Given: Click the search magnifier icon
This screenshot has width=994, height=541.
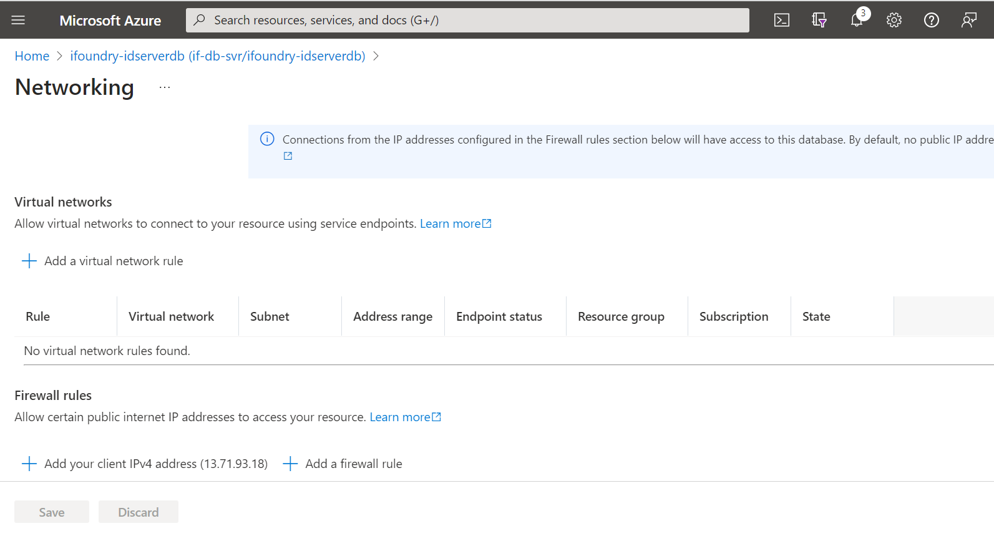Looking at the screenshot, I should 199,20.
